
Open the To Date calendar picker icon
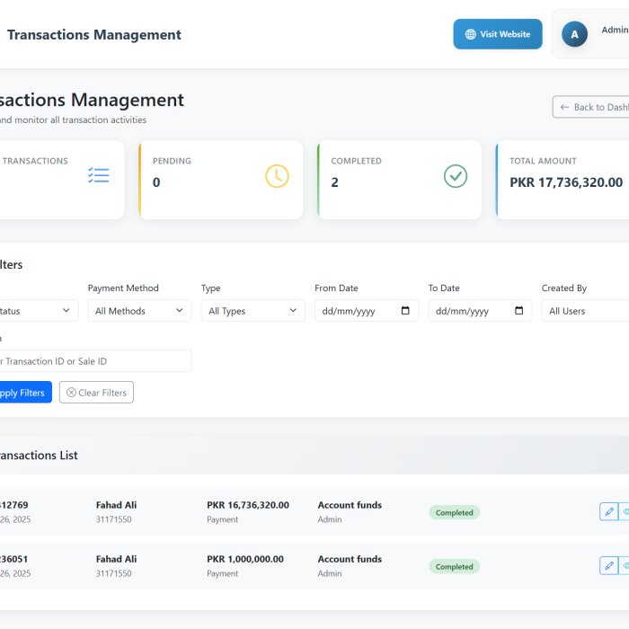[x=518, y=311]
